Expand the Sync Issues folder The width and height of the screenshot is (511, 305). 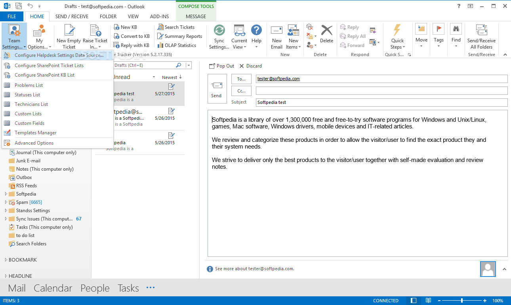6,219
